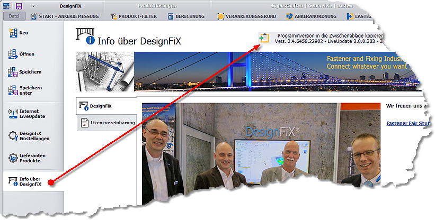Screen dimensions: 435x220
Task: Create a new project with Neu
Action: click(33, 33)
